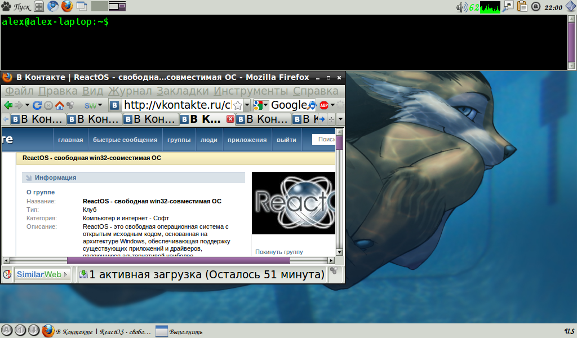The width and height of the screenshot is (577, 338).
Task: Launch Firefox from the top panel
Action: (67, 7)
